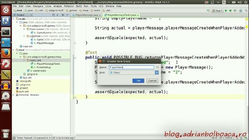Click the tool windows toggle icon in status bar
The height and width of the screenshot is (140, 249).
point(14,138)
